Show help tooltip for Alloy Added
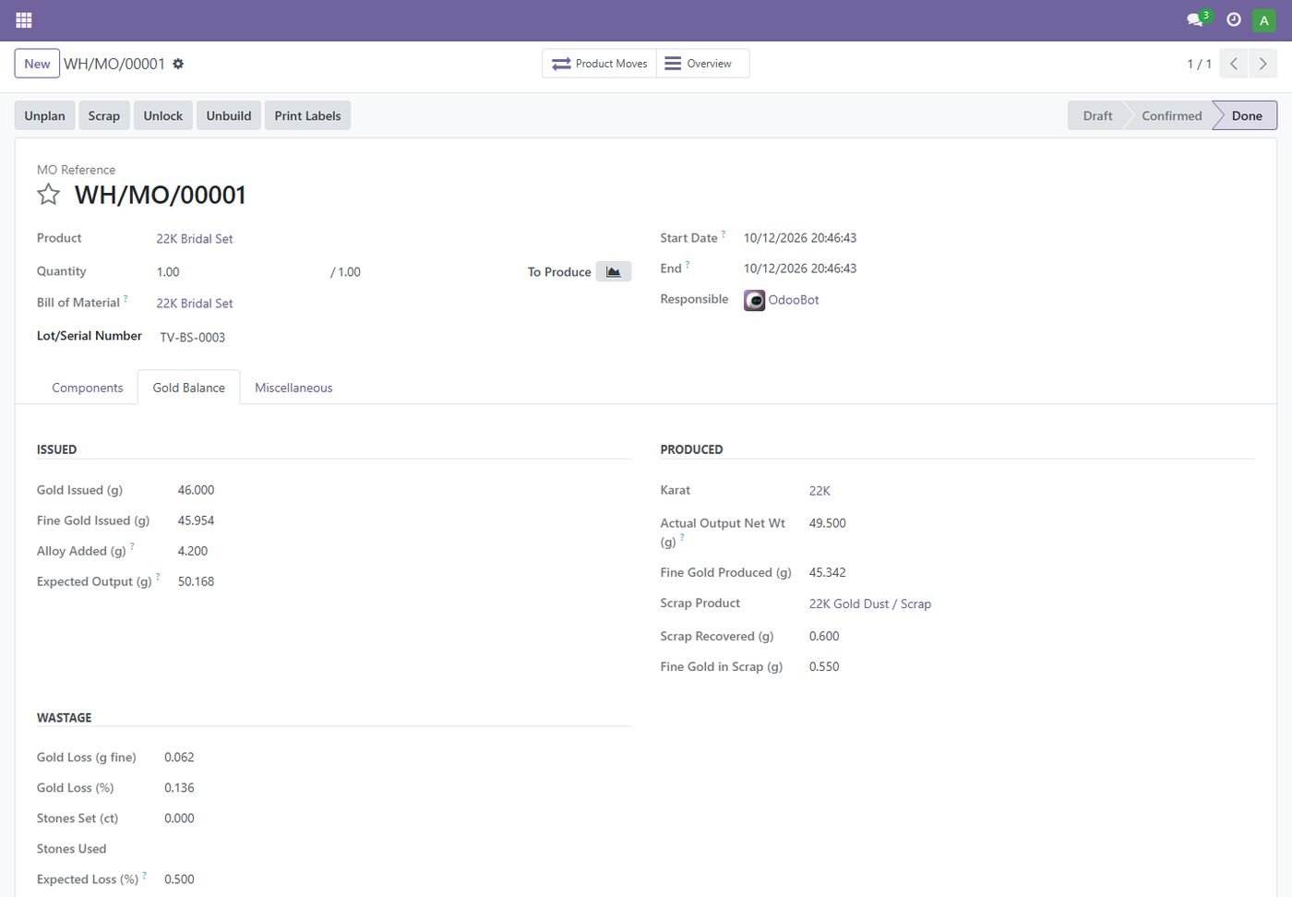The width and height of the screenshot is (1292, 897). 132,547
